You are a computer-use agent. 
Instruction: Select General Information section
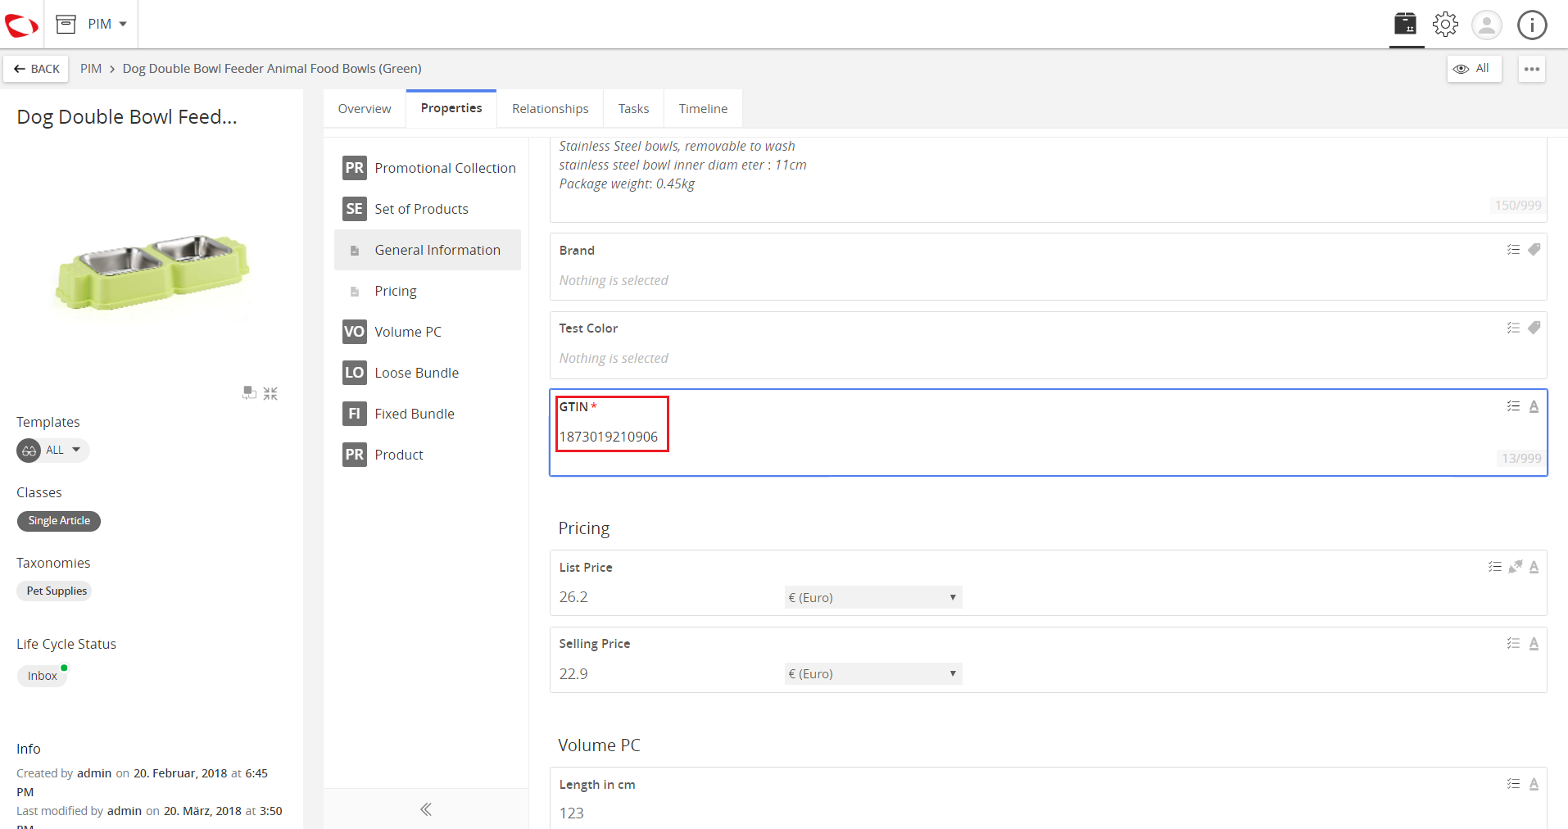pos(428,250)
